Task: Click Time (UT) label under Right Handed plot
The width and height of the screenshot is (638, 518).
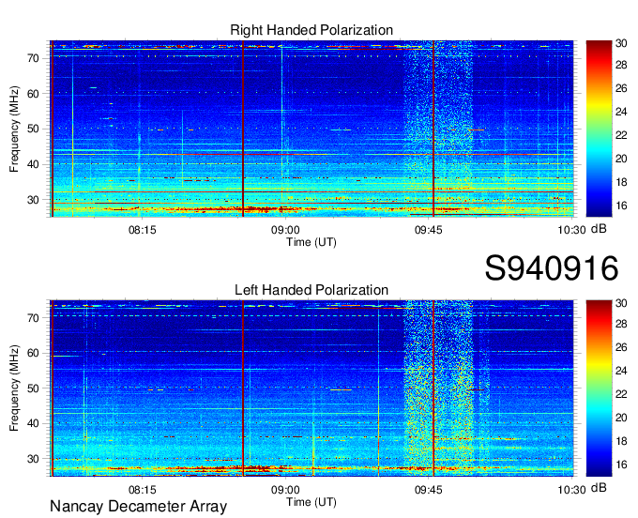Action: 311,242
